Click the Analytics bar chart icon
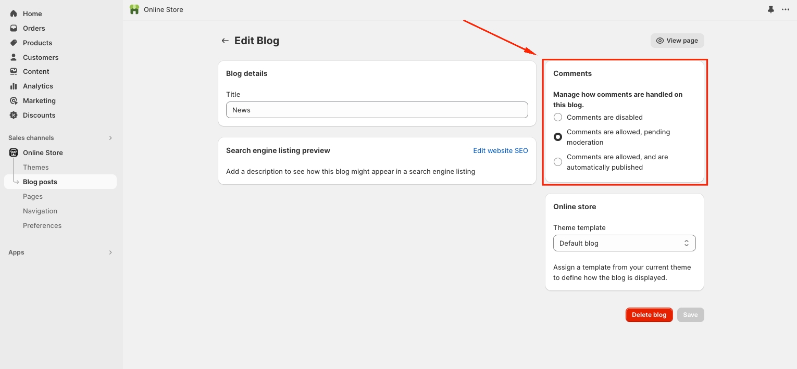Viewport: 797px width, 369px height. [14, 86]
